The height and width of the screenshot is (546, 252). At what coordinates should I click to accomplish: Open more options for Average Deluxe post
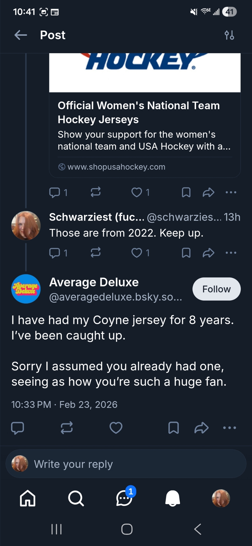coord(230,428)
